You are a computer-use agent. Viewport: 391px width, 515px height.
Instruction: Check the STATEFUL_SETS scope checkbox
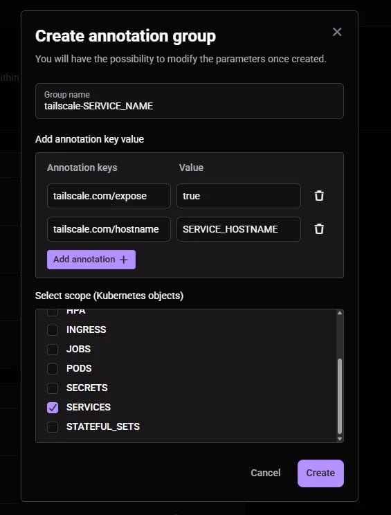[x=53, y=426]
